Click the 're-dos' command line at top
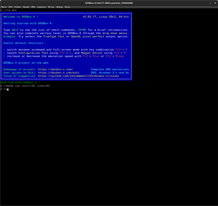Image resolution: width=218 pixels, height=206 pixels. pyautogui.click(x=11, y=10)
